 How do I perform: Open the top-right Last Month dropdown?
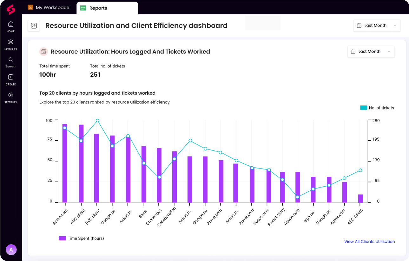[377, 25]
